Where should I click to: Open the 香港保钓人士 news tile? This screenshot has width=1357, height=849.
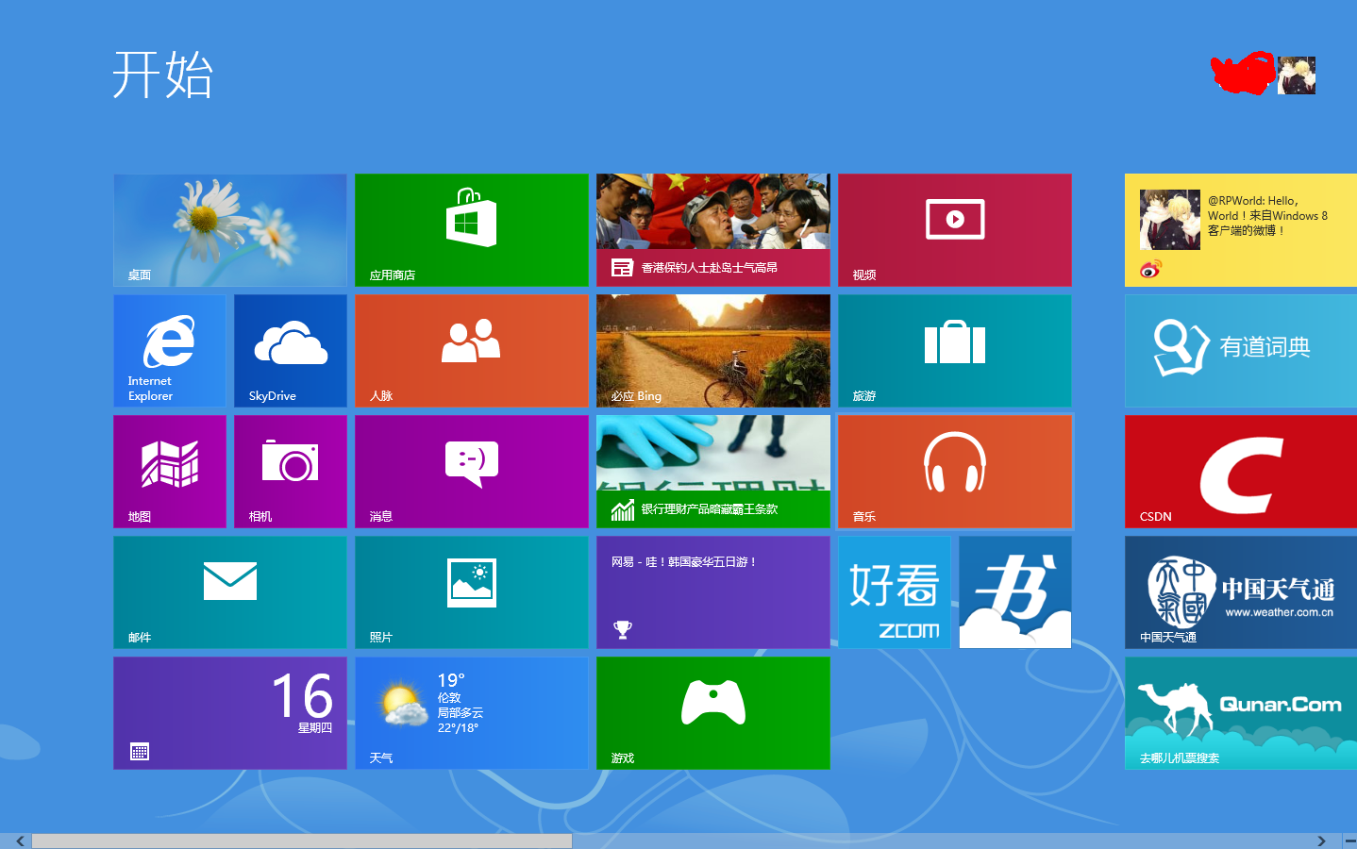coord(713,230)
